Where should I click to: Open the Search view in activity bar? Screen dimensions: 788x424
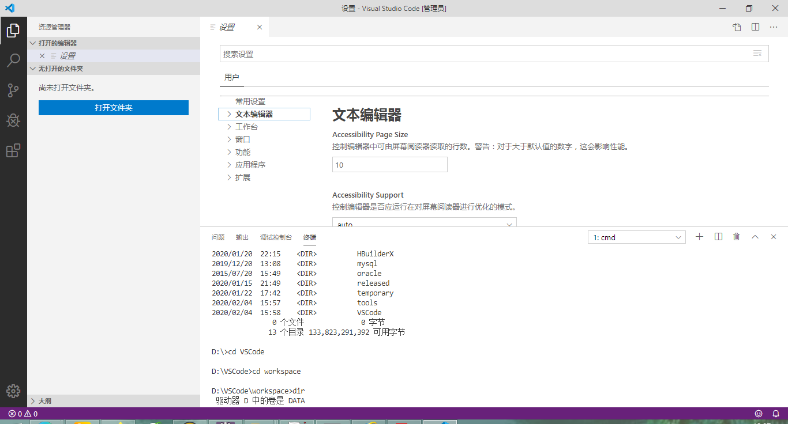13,60
